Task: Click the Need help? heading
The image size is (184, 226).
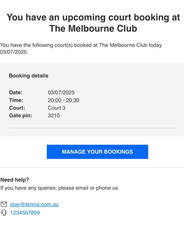Action: [x=15, y=180]
